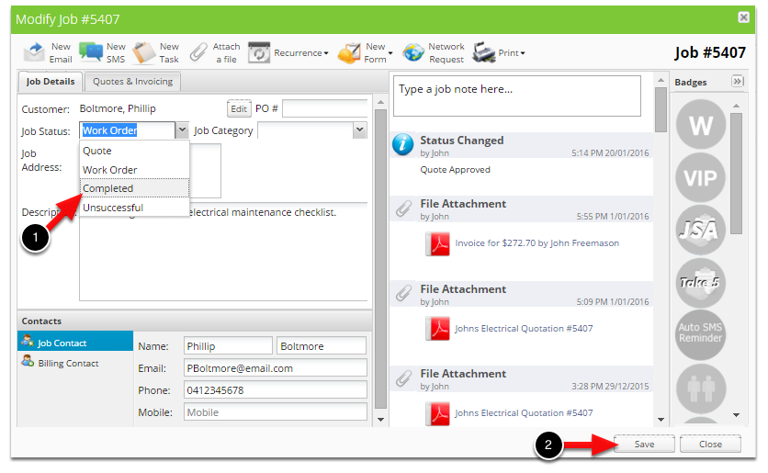Open the Job Status dropdown arrow

[x=182, y=130]
